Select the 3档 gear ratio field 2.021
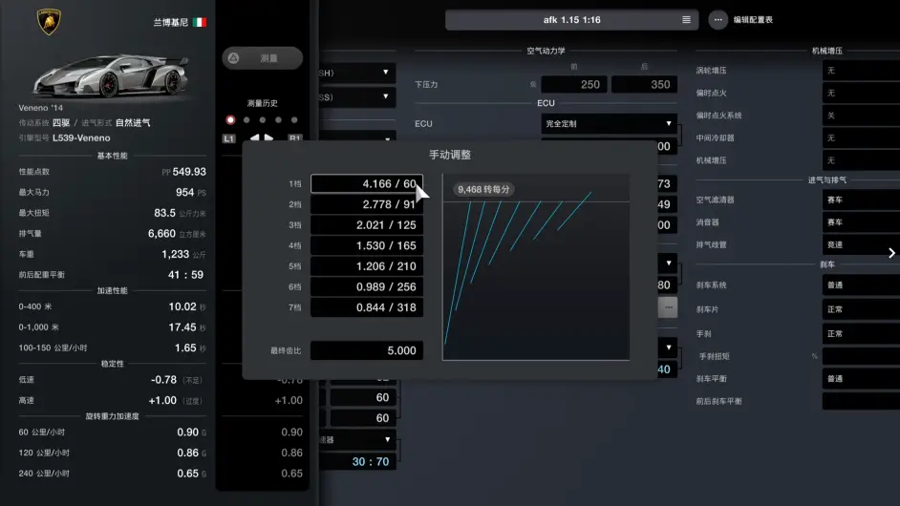The width and height of the screenshot is (900, 506). (367, 225)
